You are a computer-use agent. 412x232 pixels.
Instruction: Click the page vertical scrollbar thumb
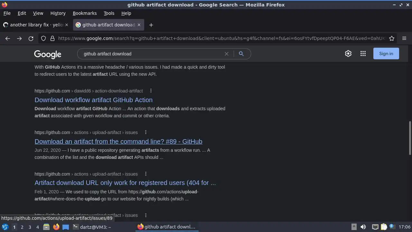coord(410,138)
